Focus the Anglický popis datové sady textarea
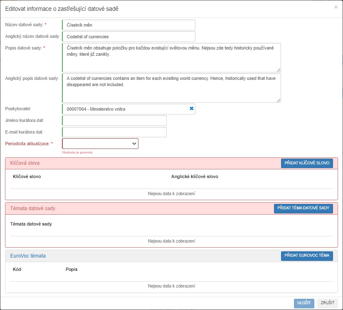Viewport: 343px width, 310px height. pos(171,88)
